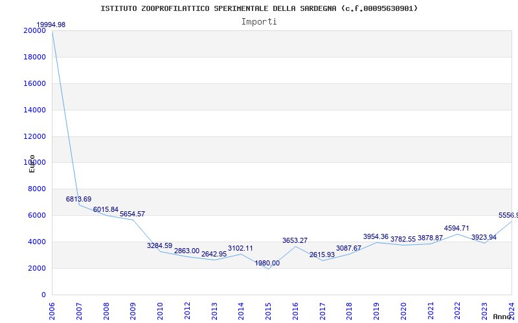Screen dimensions: 518x323
Task: Click the Anno axis label
Action: [502, 317]
